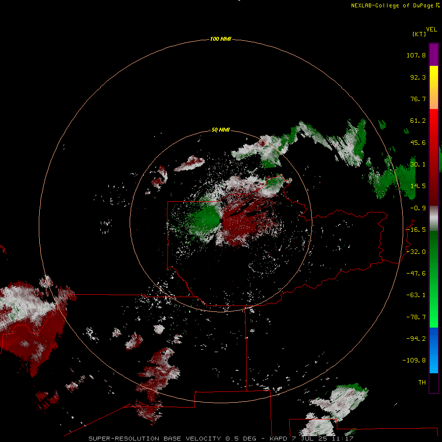The width and height of the screenshot is (442, 442).
Task: Click the -78.7 scale value
Action: tap(416, 317)
